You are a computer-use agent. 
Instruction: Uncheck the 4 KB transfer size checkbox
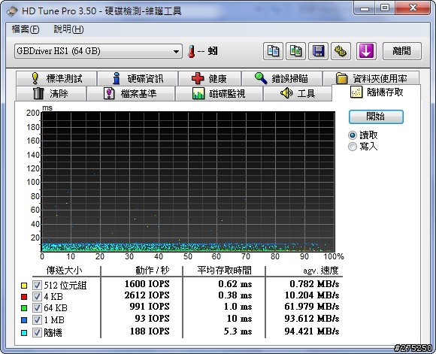(37, 296)
